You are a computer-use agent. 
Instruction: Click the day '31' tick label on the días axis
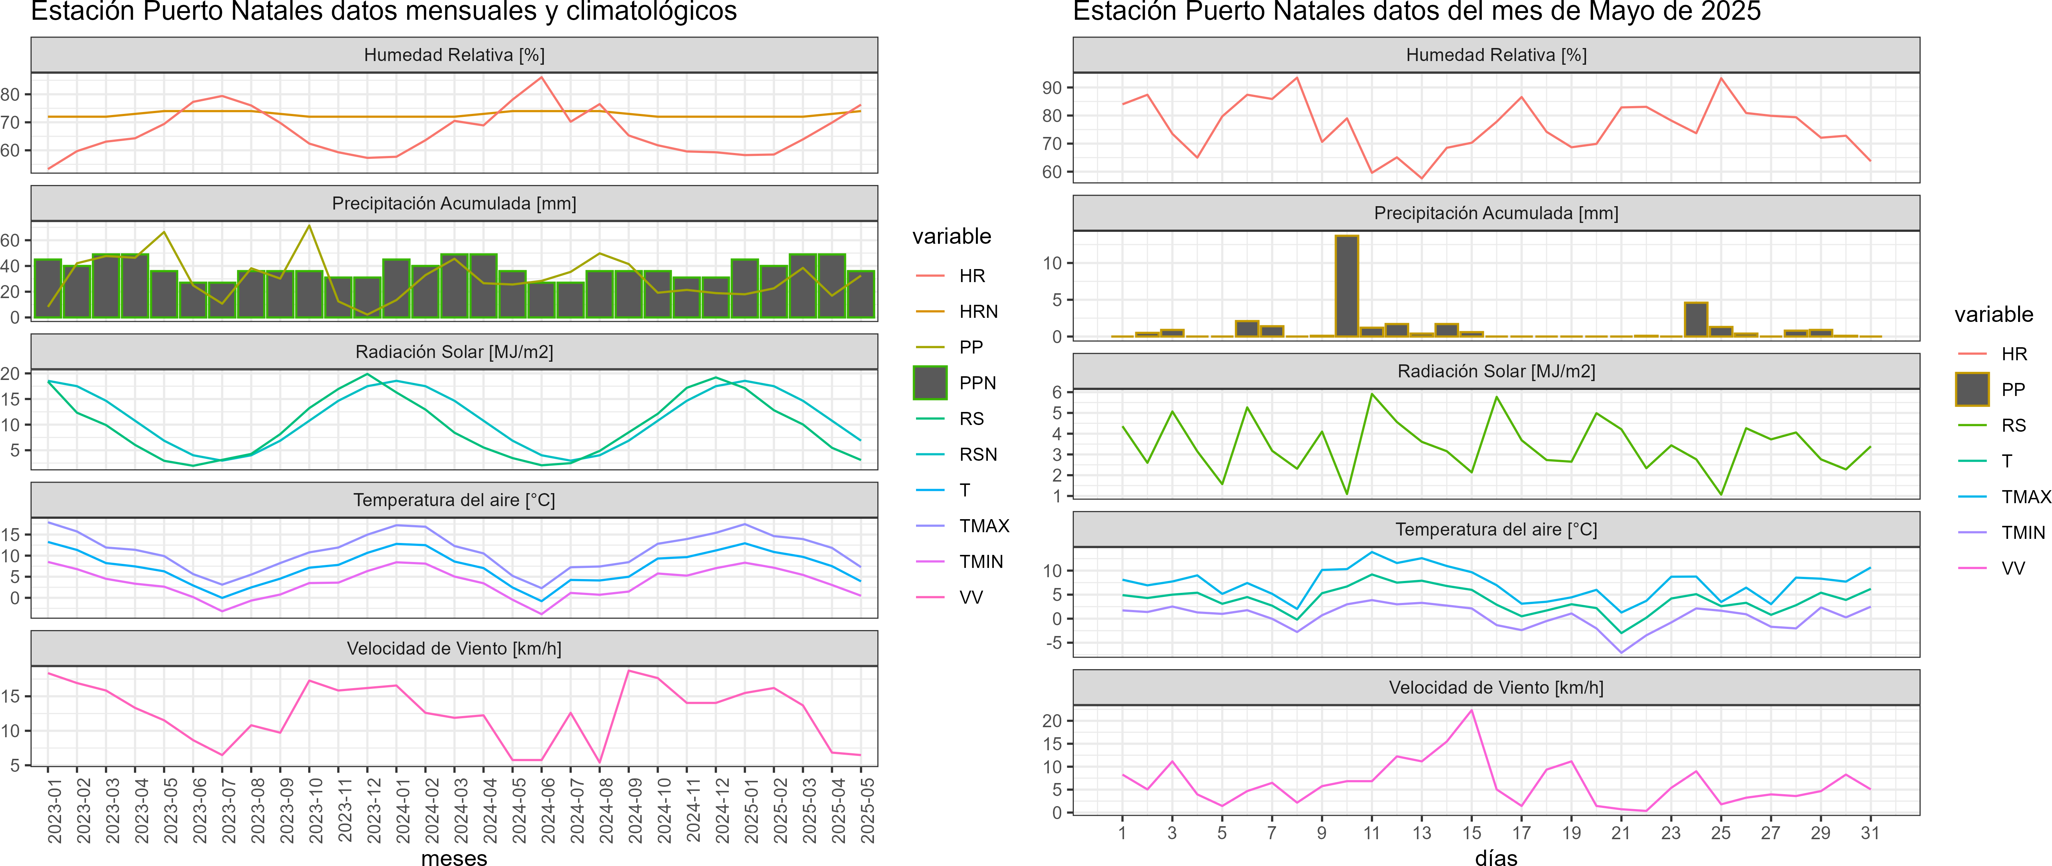(1870, 833)
